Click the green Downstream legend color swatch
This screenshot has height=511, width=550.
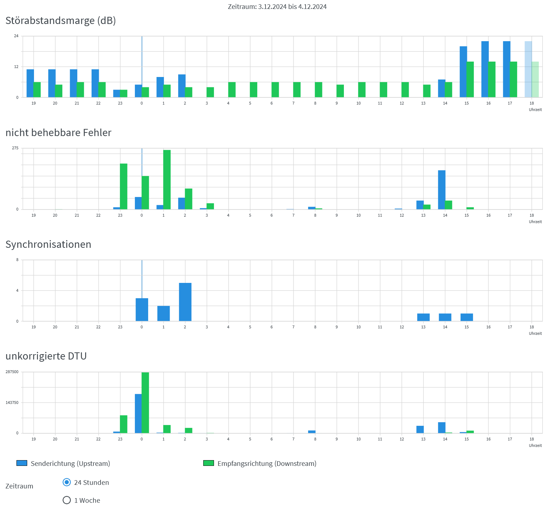click(x=208, y=463)
